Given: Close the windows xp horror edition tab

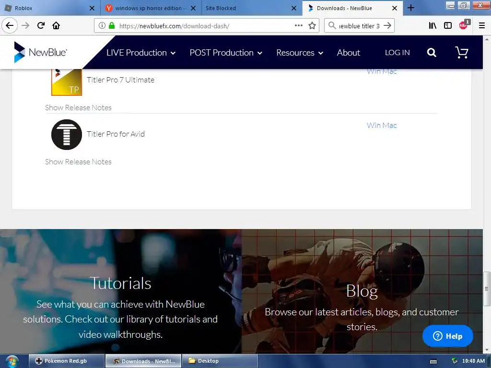Looking at the screenshot, I should pyautogui.click(x=193, y=8).
